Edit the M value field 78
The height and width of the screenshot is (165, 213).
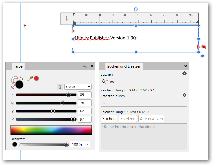85,103
